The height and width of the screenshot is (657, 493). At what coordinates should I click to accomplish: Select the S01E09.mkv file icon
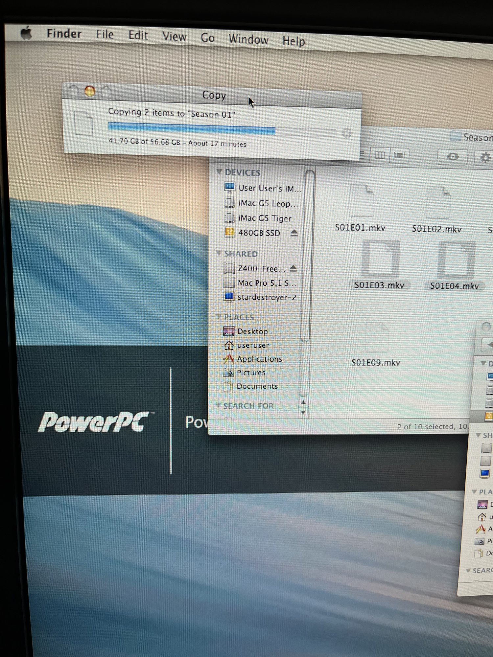coord(377,338)
